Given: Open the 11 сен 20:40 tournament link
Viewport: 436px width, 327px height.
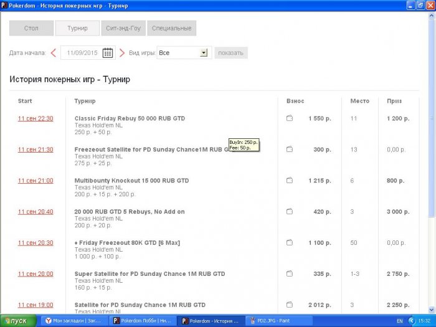Looking at the screenshot, I should pos(36,212).
